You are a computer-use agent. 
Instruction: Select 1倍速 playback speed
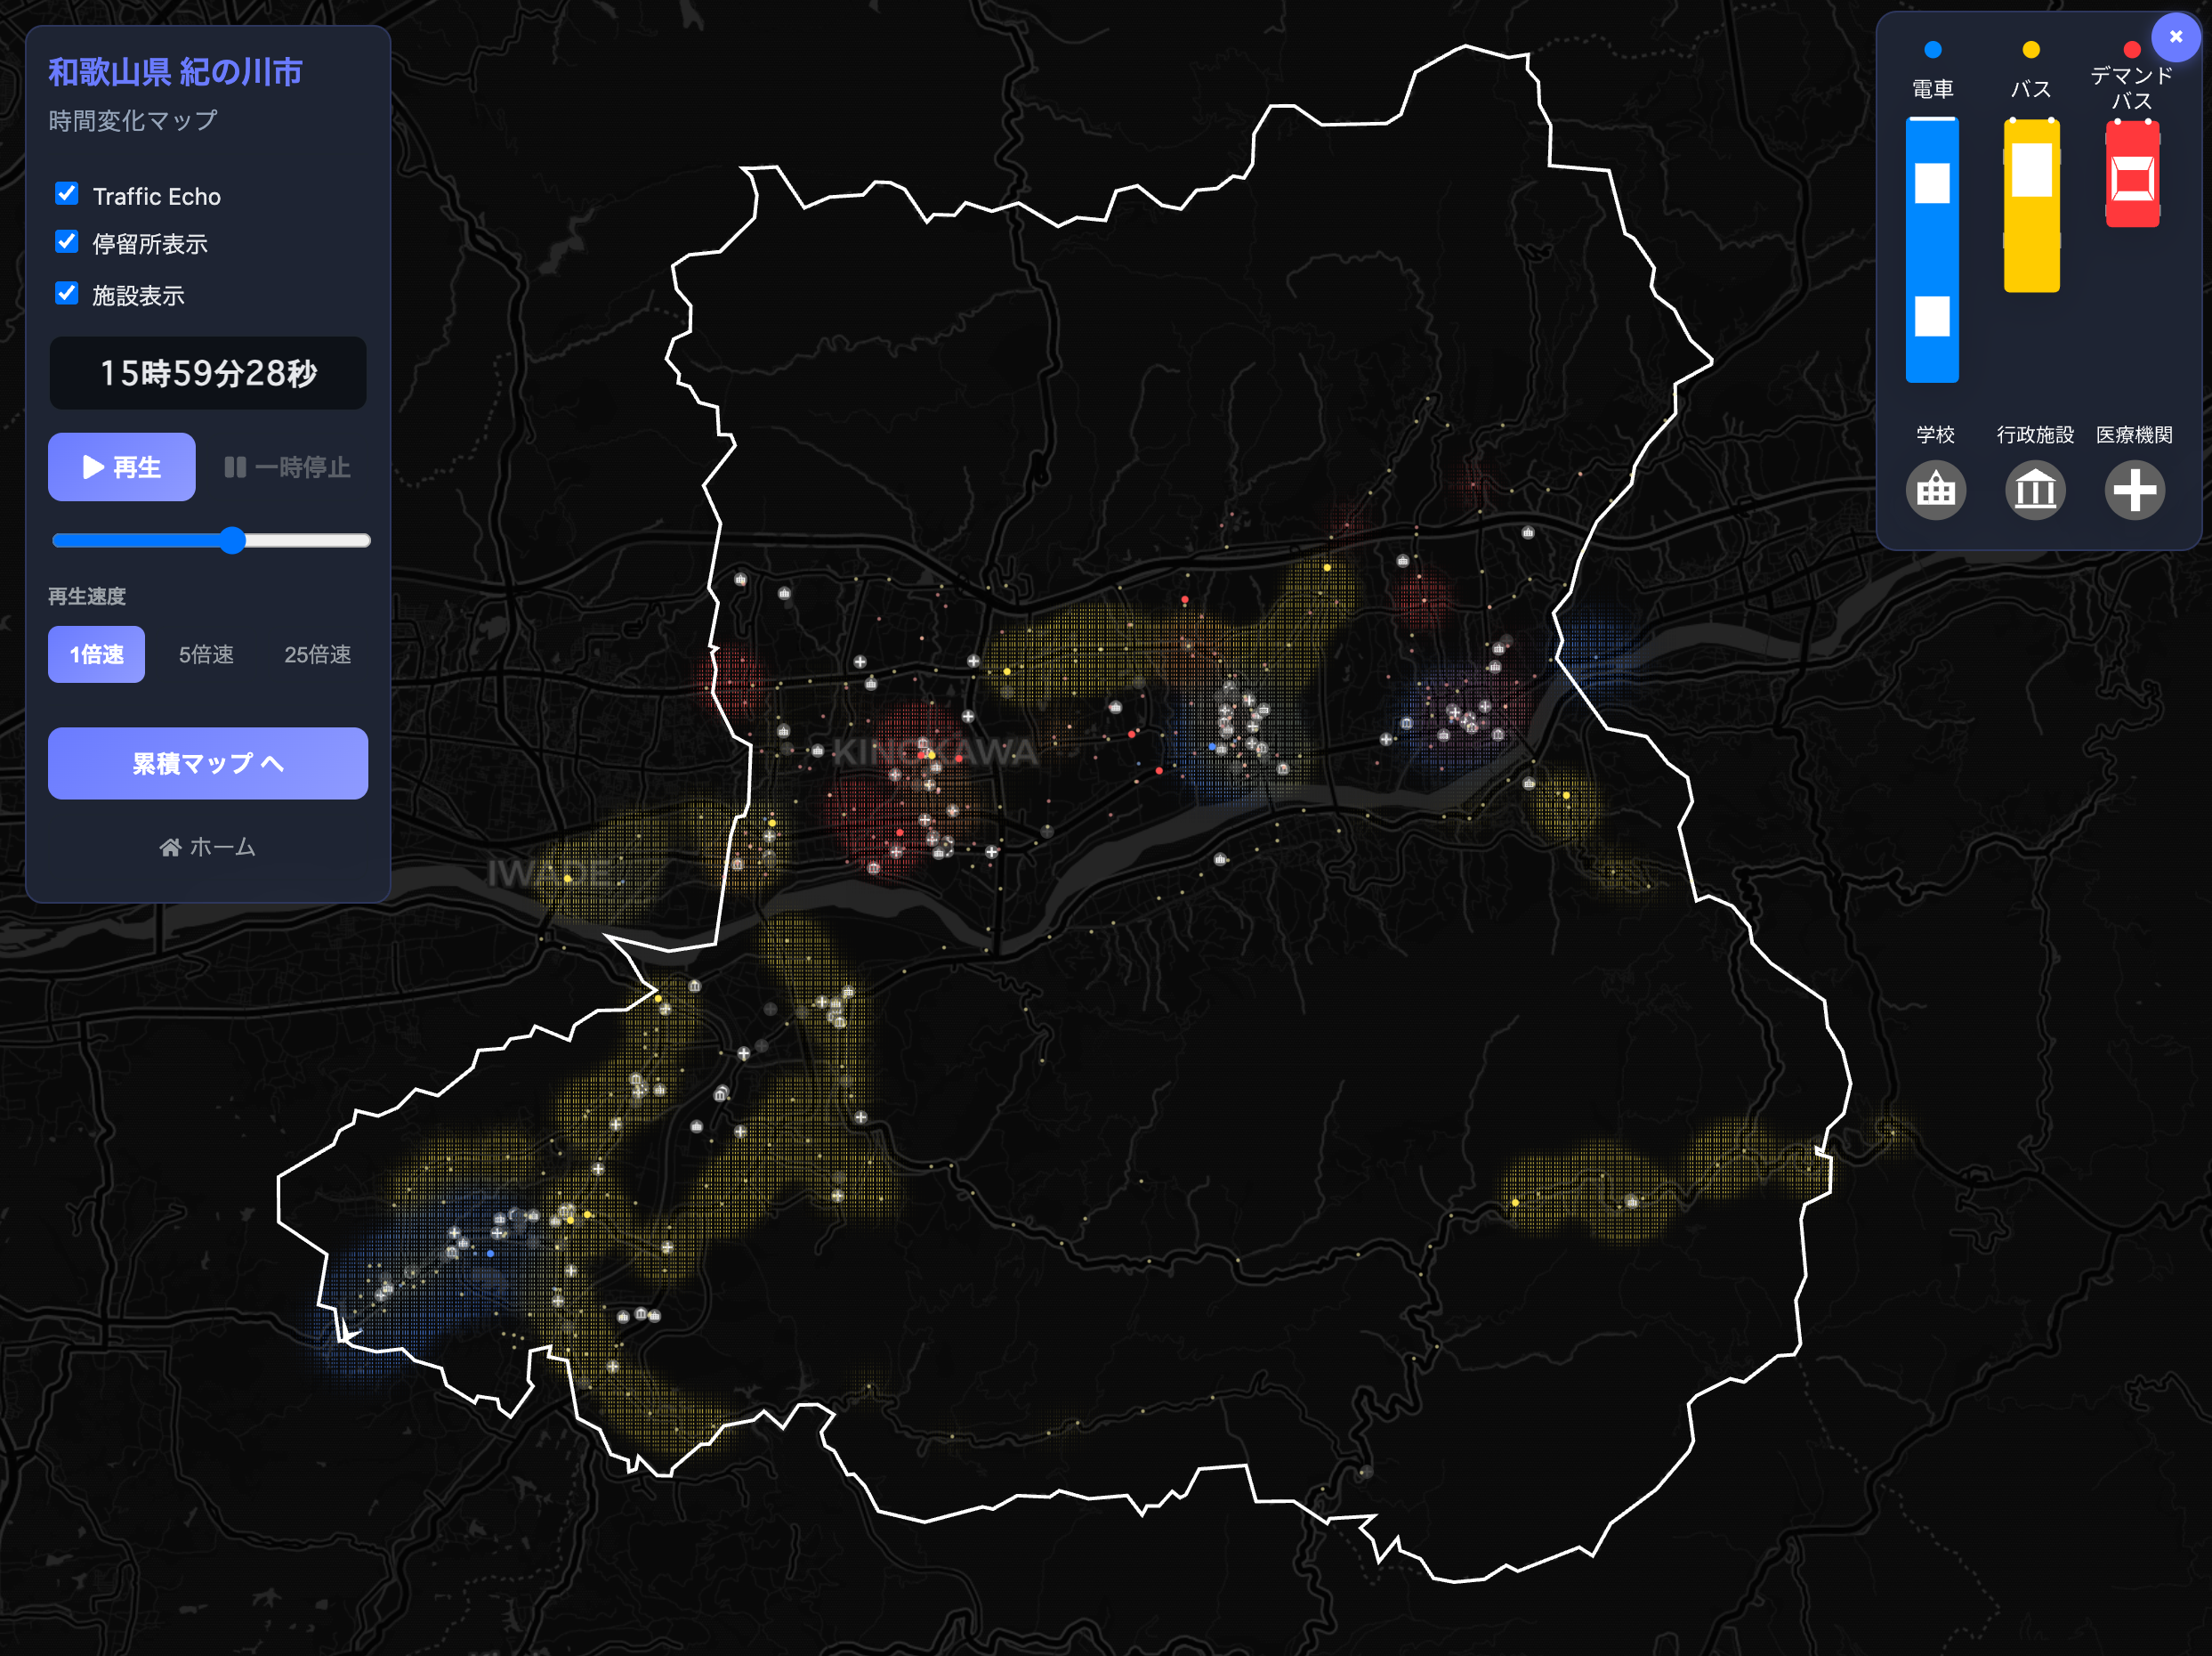click(96, 654)
